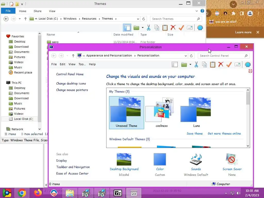Go to Control Panel Home

(70, 74)
